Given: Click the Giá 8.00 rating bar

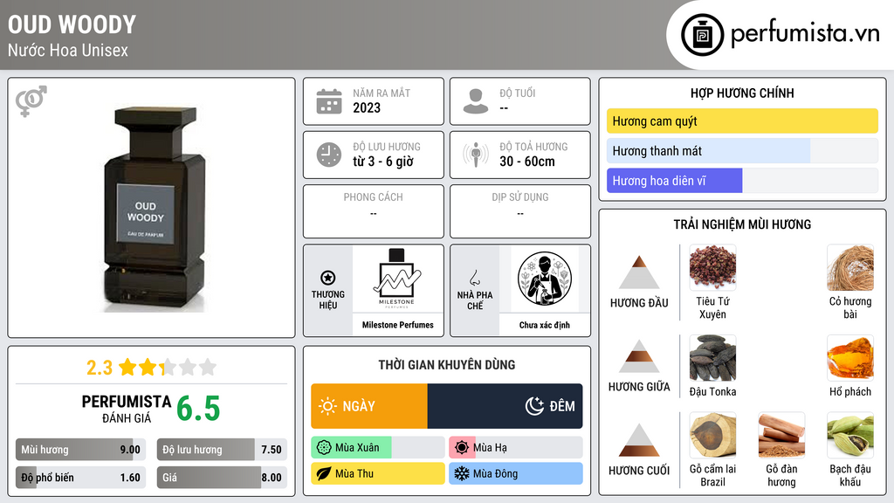Looking at the screenshot, I should (x=222, y=478).
